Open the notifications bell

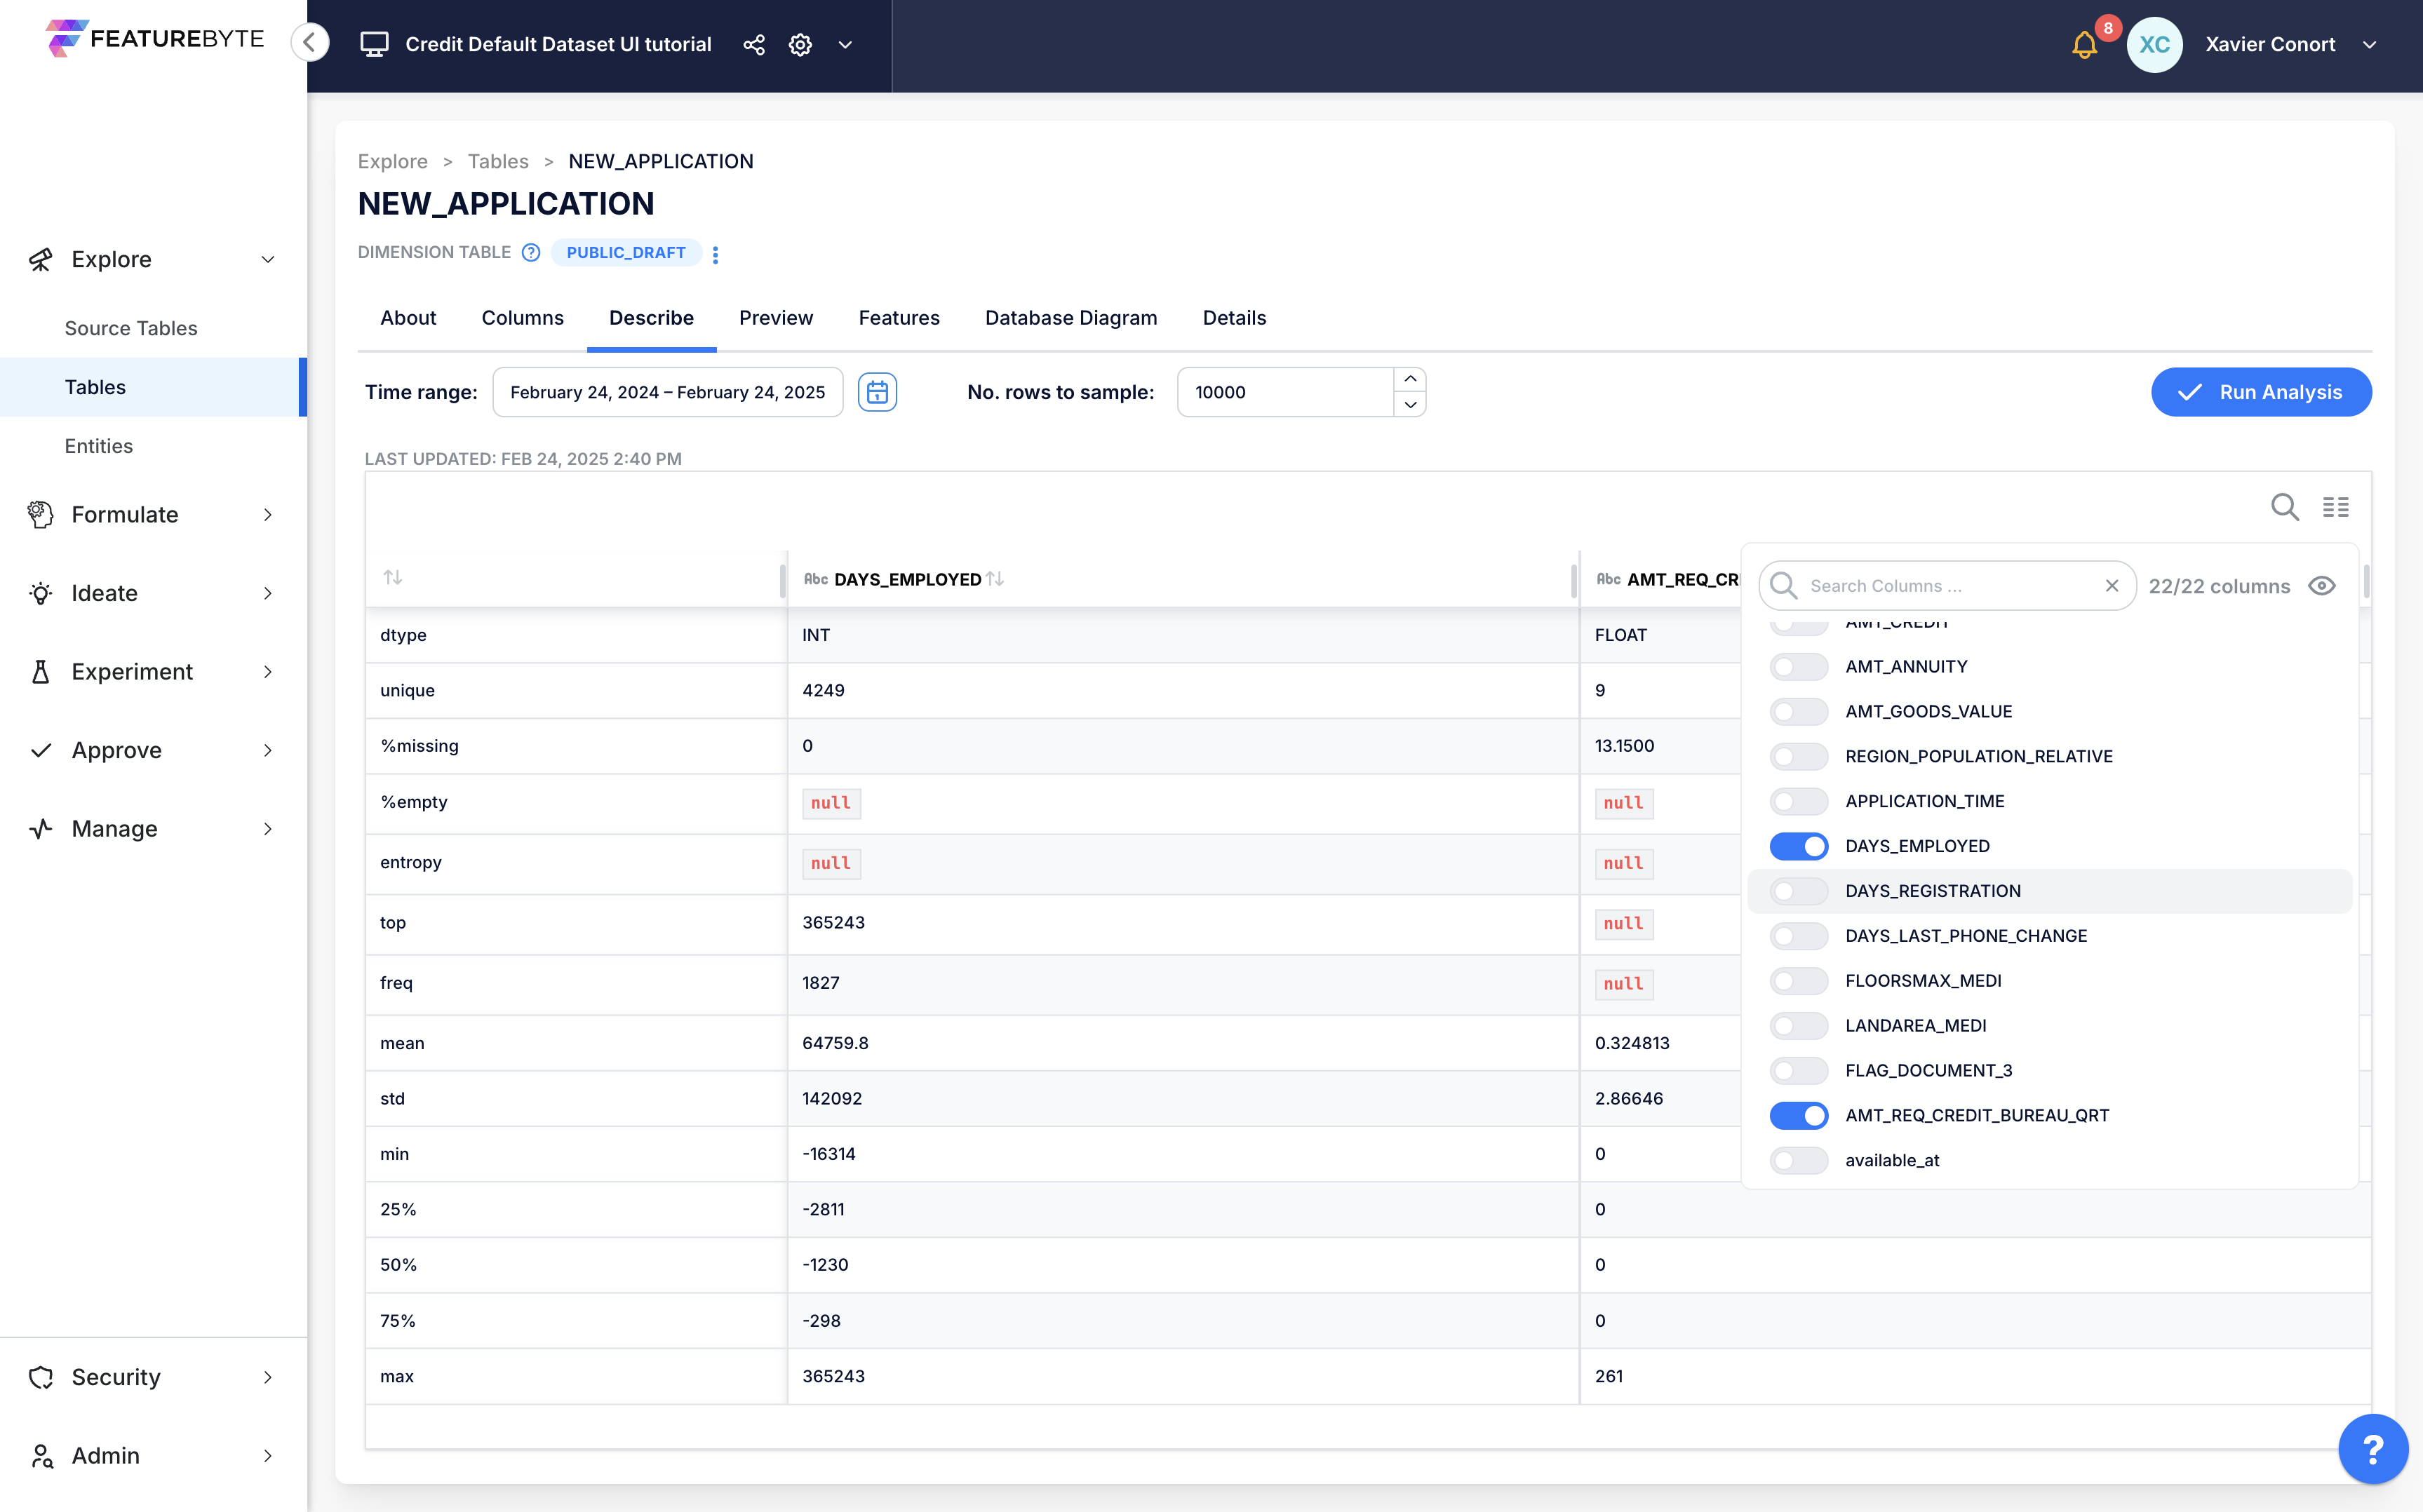click(2084, 45)
